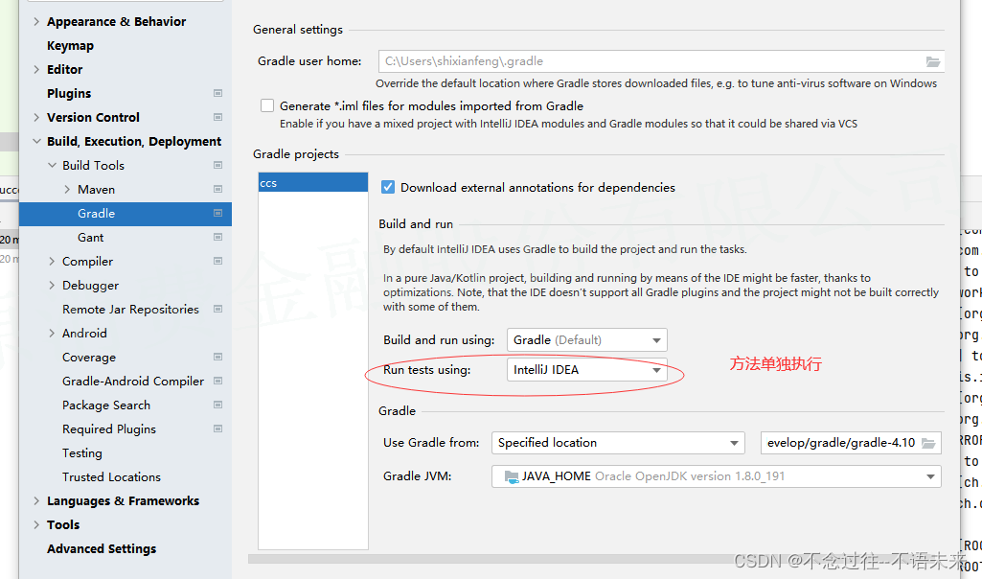The image size is (982, 579).
Task: Click project-level icon next to Build Tools
Action: [x=217, y=166]
